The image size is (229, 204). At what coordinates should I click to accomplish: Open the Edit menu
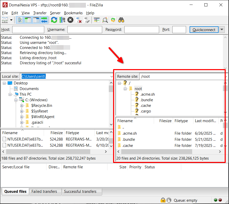click(x=15, y=13)
